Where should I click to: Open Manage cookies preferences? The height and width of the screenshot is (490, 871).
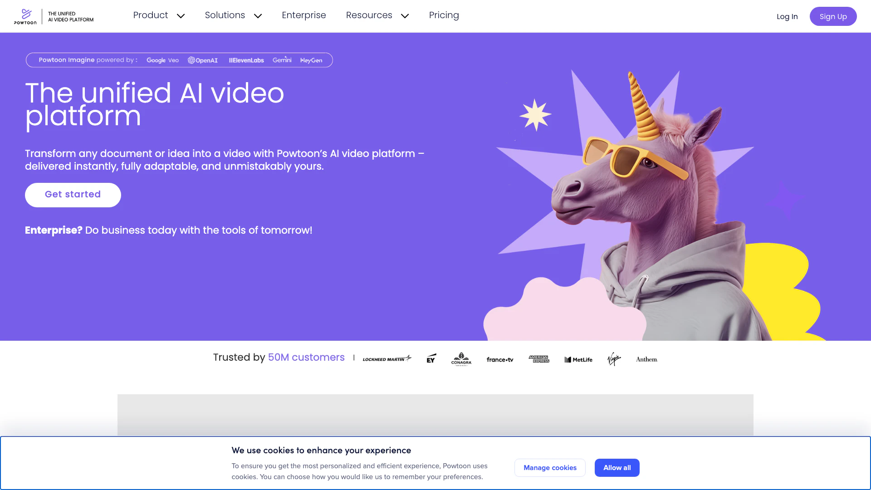pos(549,467)
